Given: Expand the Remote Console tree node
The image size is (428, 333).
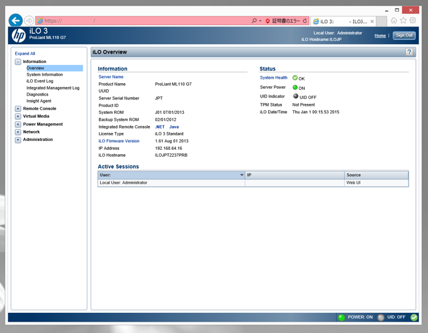Looking at the screenshot, I should 18,109.
